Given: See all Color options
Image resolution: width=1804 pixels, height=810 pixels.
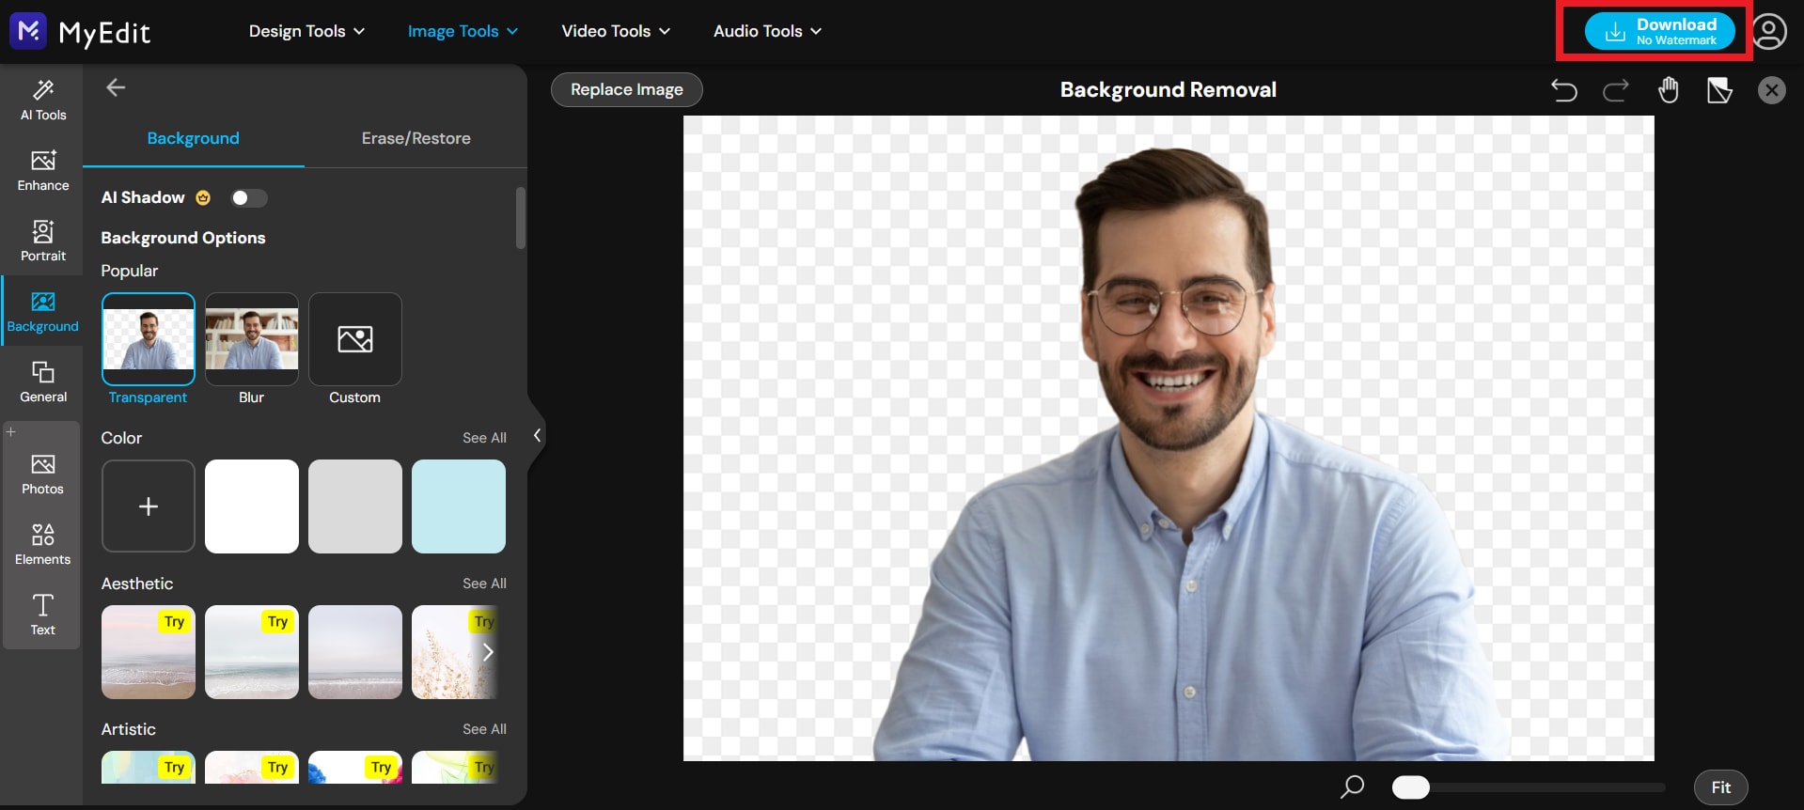Looking at the screenshot, I should 484,438.
